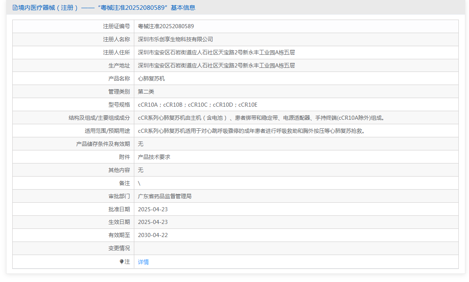Click the bulb icon next to 注
The width and height of the screenshot is (469, 282).
[x=122, y=262]
